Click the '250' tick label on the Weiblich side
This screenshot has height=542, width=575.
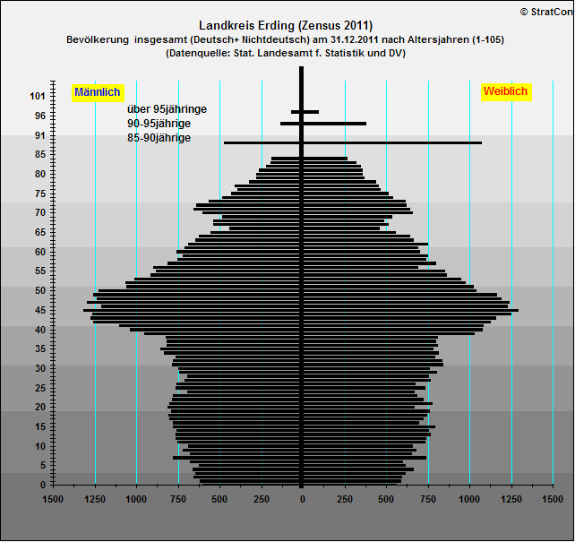pos(345,500)
